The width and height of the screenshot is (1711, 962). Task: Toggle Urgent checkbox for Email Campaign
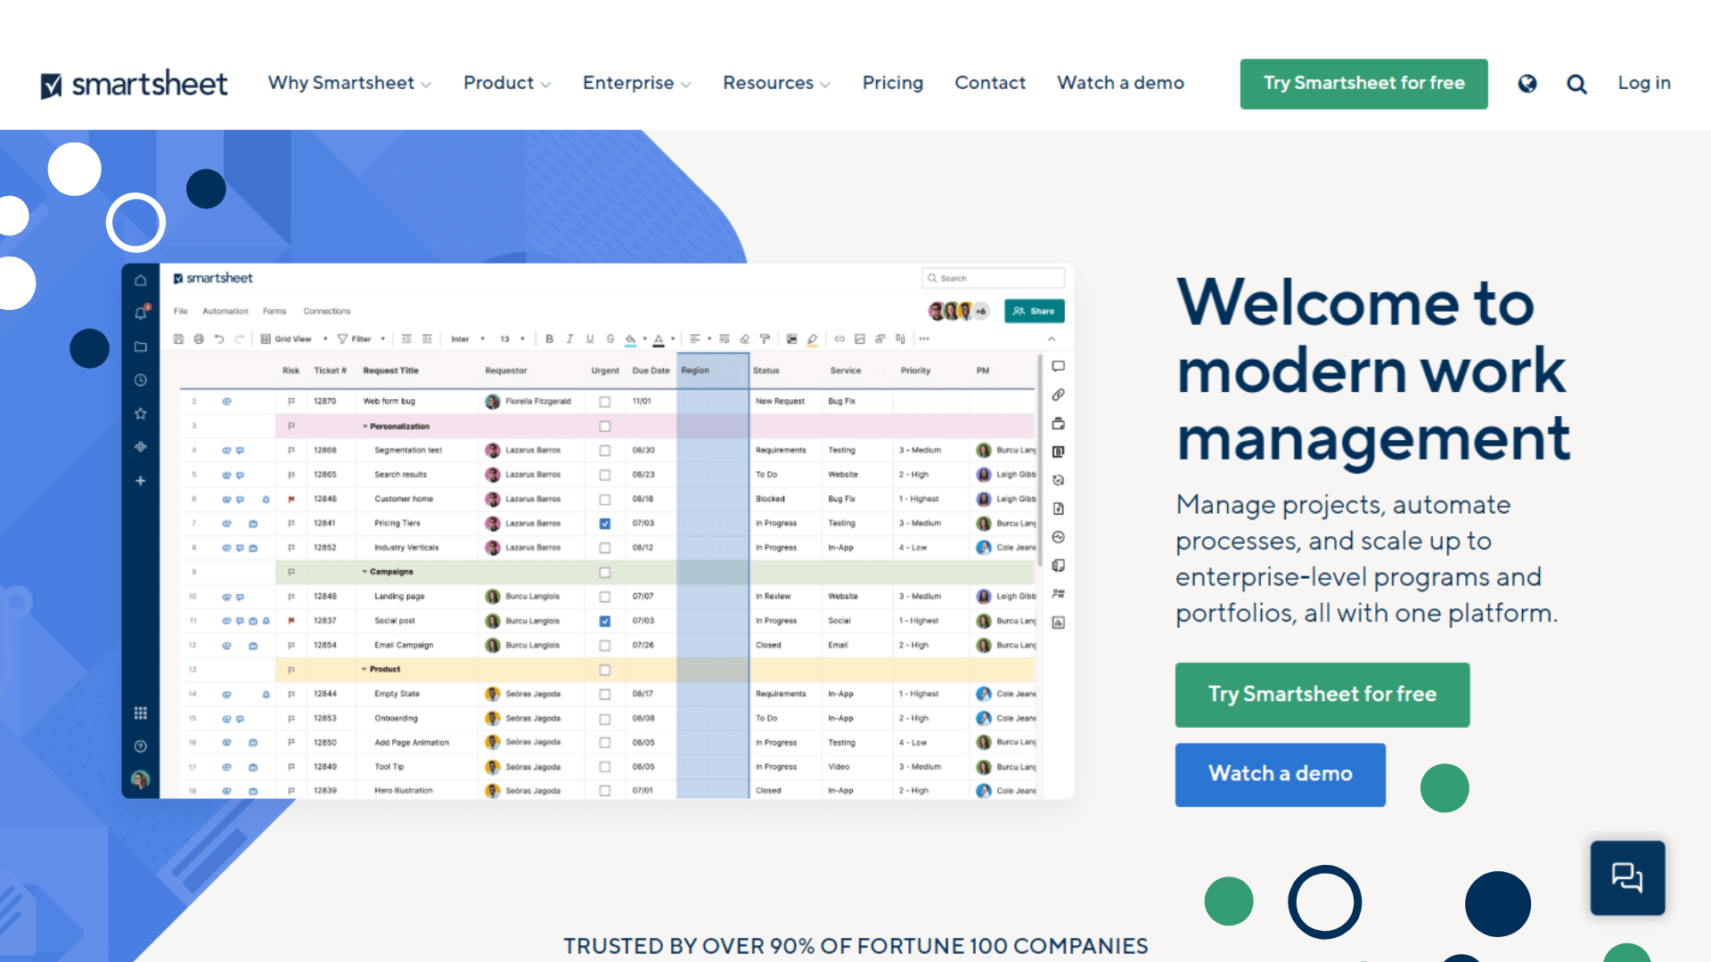pyautogui.click(x=605, y=645)
